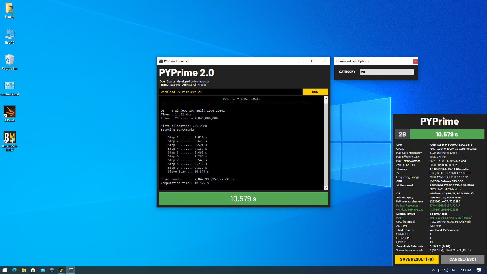
Task: Click the PYPrime Launcher title bar icon
Action: coord(161,61)
